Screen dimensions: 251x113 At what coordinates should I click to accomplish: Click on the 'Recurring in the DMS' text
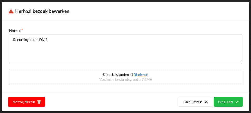30,40
